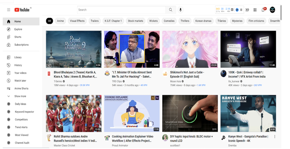Screen dimensions: 290x149
Task: Go to the YouTube logo homepage
Action: (22, 10)
